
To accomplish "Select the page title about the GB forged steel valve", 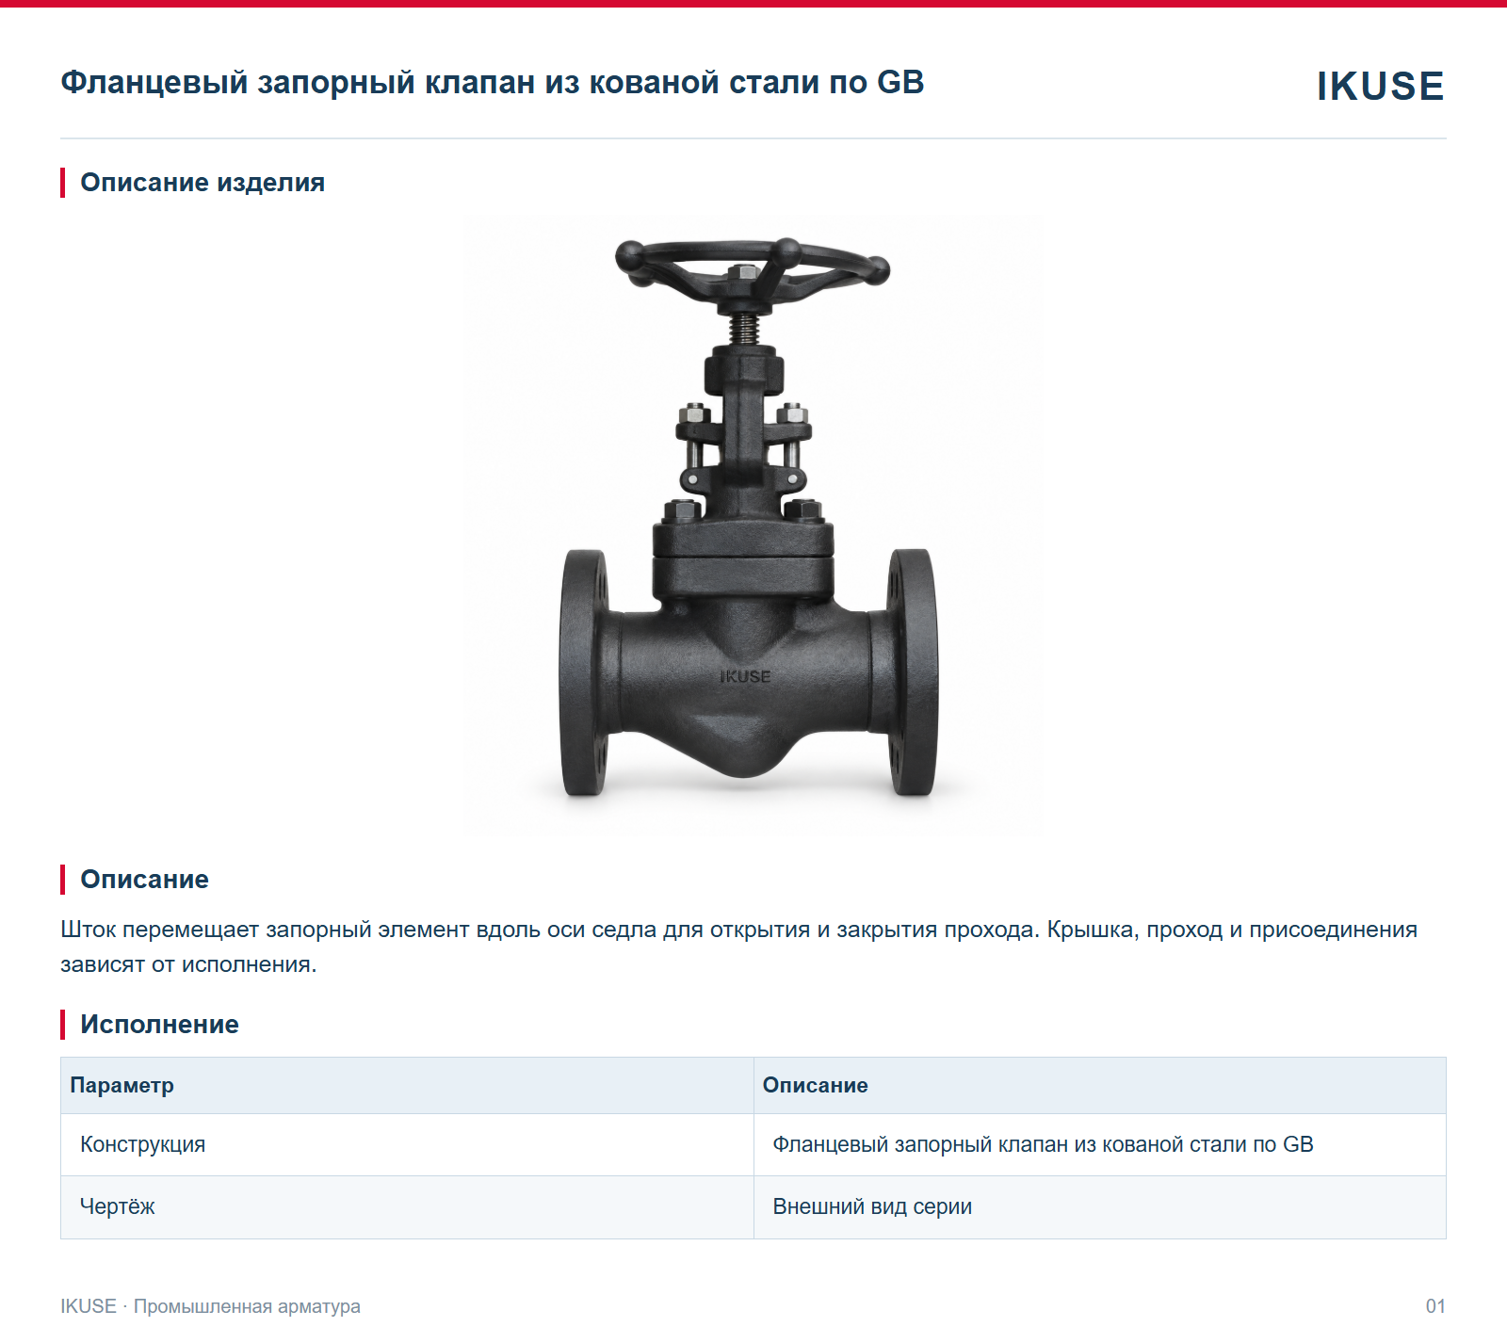I will [x=493, y=83].
